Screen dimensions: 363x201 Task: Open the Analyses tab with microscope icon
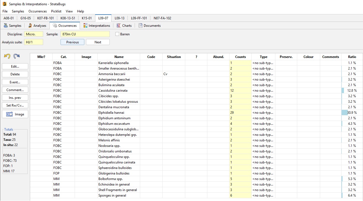click(37, 26)
